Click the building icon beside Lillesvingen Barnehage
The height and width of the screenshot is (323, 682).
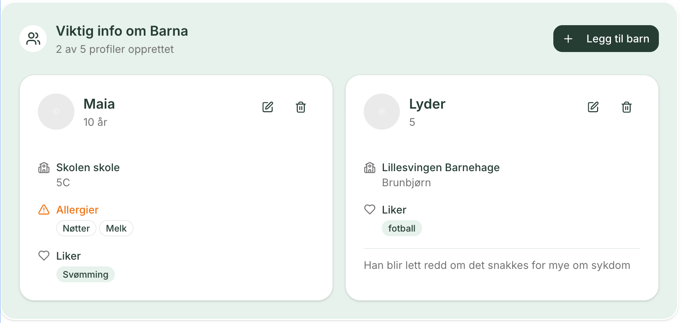click(369, 167)
